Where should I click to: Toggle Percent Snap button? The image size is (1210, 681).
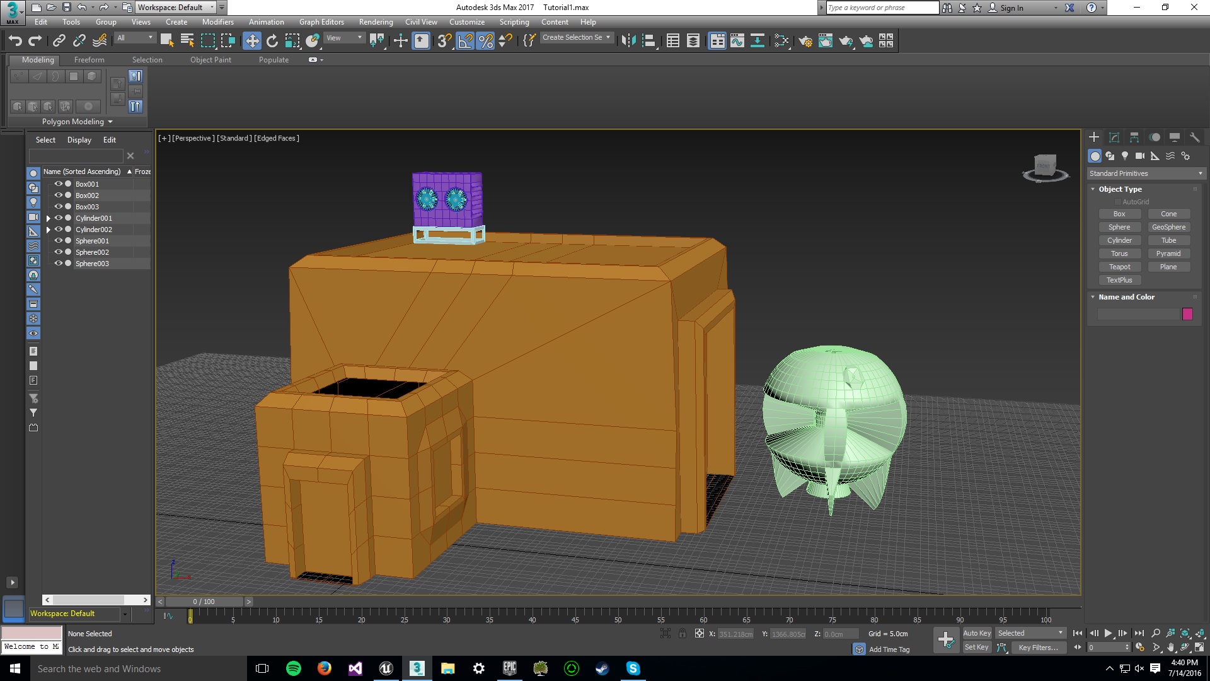(485, 41)
